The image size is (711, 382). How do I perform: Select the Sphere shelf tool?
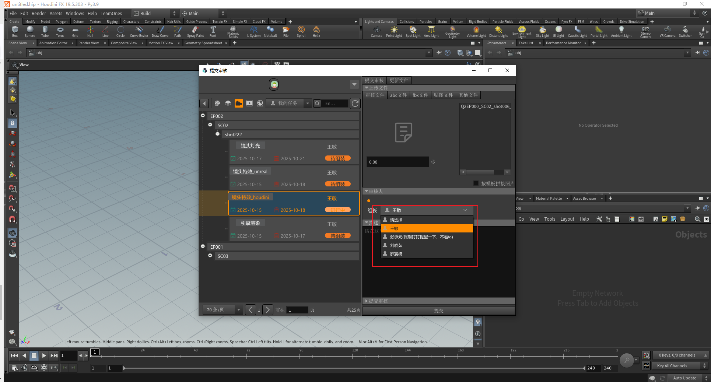30,31
